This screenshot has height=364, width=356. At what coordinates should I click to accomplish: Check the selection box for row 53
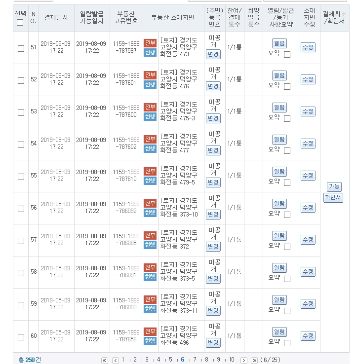point(21,112)
